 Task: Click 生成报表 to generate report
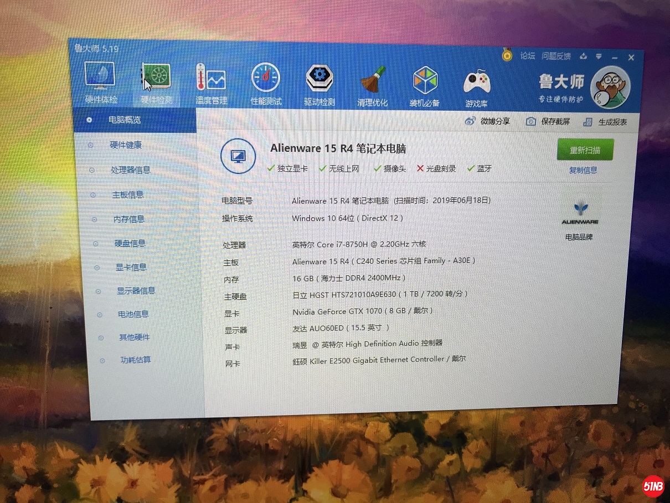point(605,122)
